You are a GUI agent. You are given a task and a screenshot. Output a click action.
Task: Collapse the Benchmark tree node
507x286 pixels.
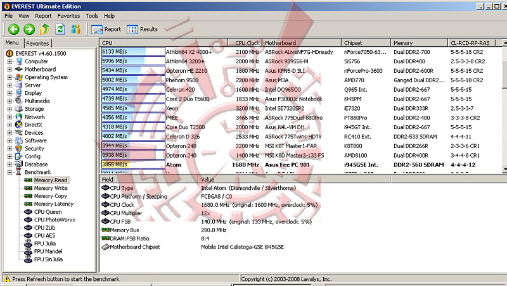click(10, 172)
